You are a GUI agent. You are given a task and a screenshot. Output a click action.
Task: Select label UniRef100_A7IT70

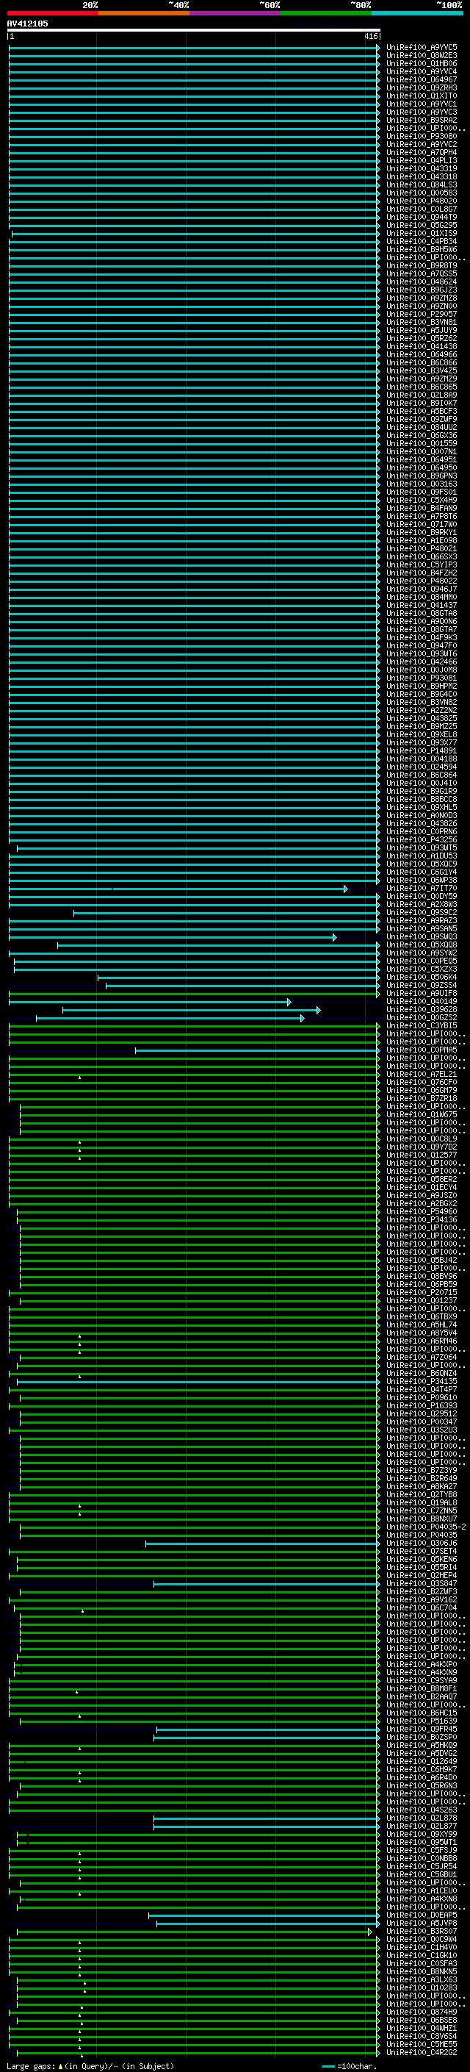422,888
